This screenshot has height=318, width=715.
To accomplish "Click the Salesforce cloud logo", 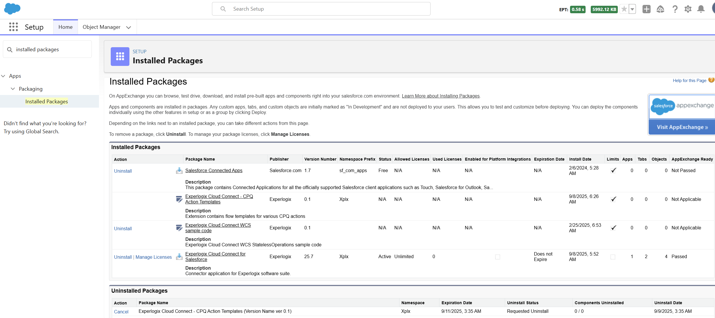I will 12,9.
